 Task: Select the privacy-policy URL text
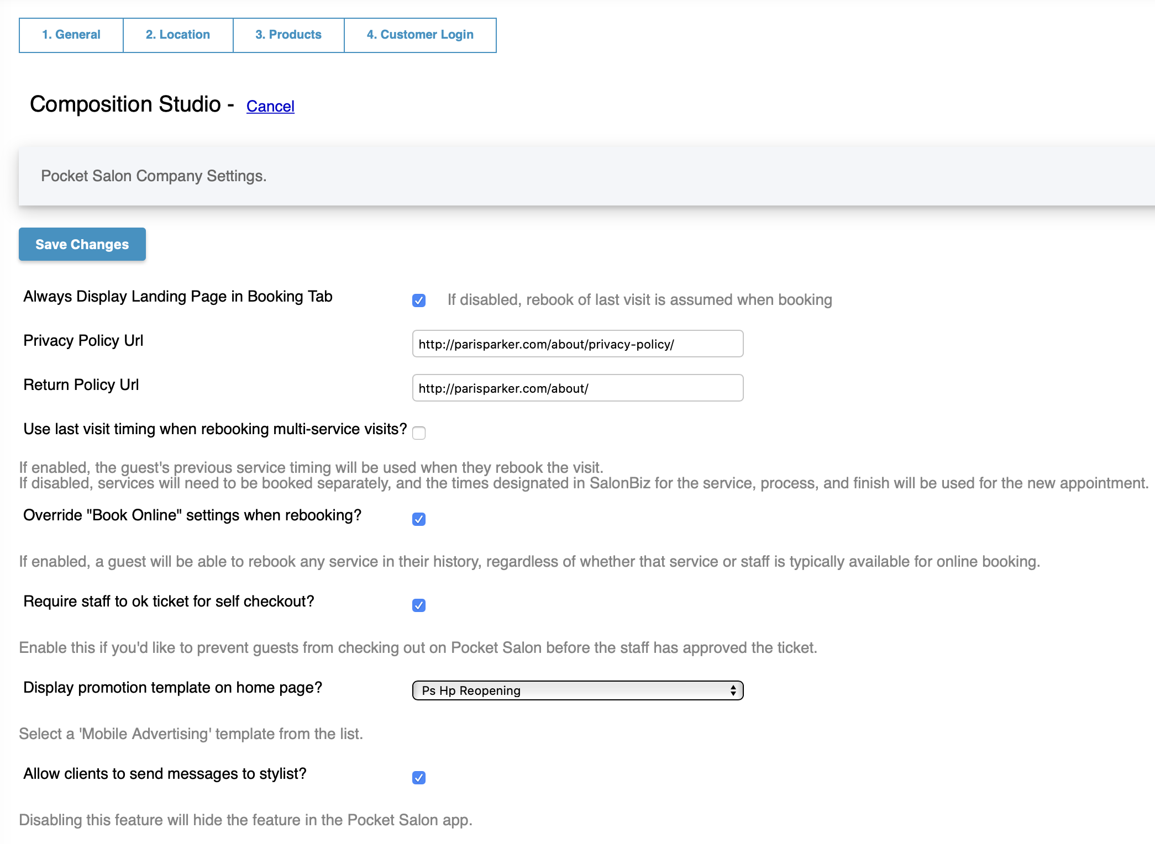coord(545,344)
